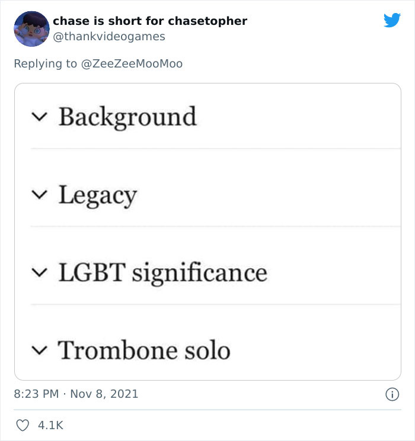Click the LGBT significance heading
The height and width of the screenshot is (441, 415).
(162, 273)
